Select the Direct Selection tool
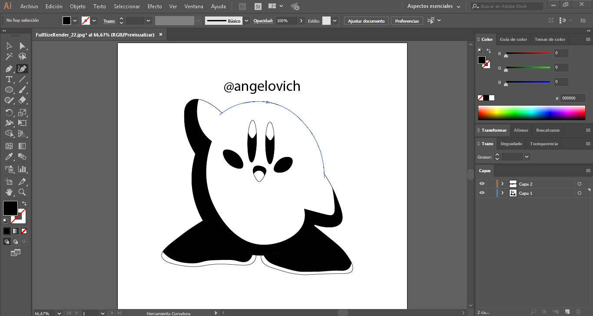Viewport: 593px width, 316px height. click(x=22, y=46)
